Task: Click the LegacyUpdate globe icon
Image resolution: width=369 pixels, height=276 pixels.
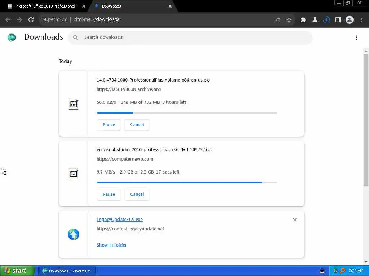Action: [x=74, y=234]
